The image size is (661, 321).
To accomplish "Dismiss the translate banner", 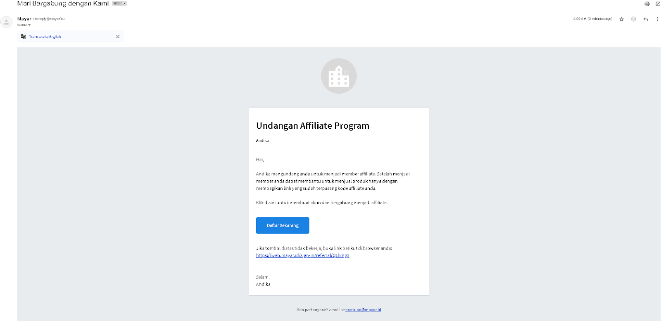I will (118, 37).
